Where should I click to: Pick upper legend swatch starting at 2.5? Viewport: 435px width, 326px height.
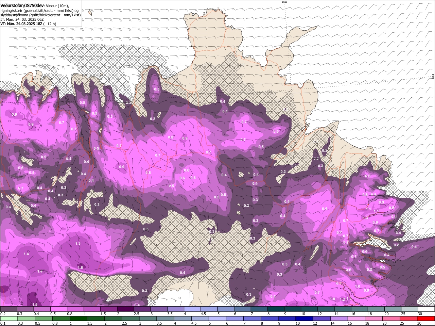tap(142, 309)
